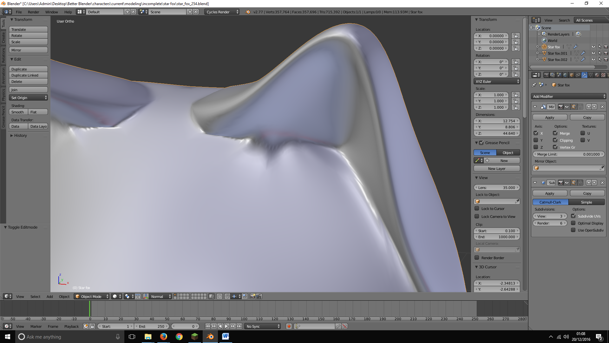Collapse the Mirror modifier panel

pos(535,107)
